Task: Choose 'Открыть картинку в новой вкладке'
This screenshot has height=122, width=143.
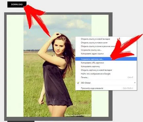Action: [106, 70]
